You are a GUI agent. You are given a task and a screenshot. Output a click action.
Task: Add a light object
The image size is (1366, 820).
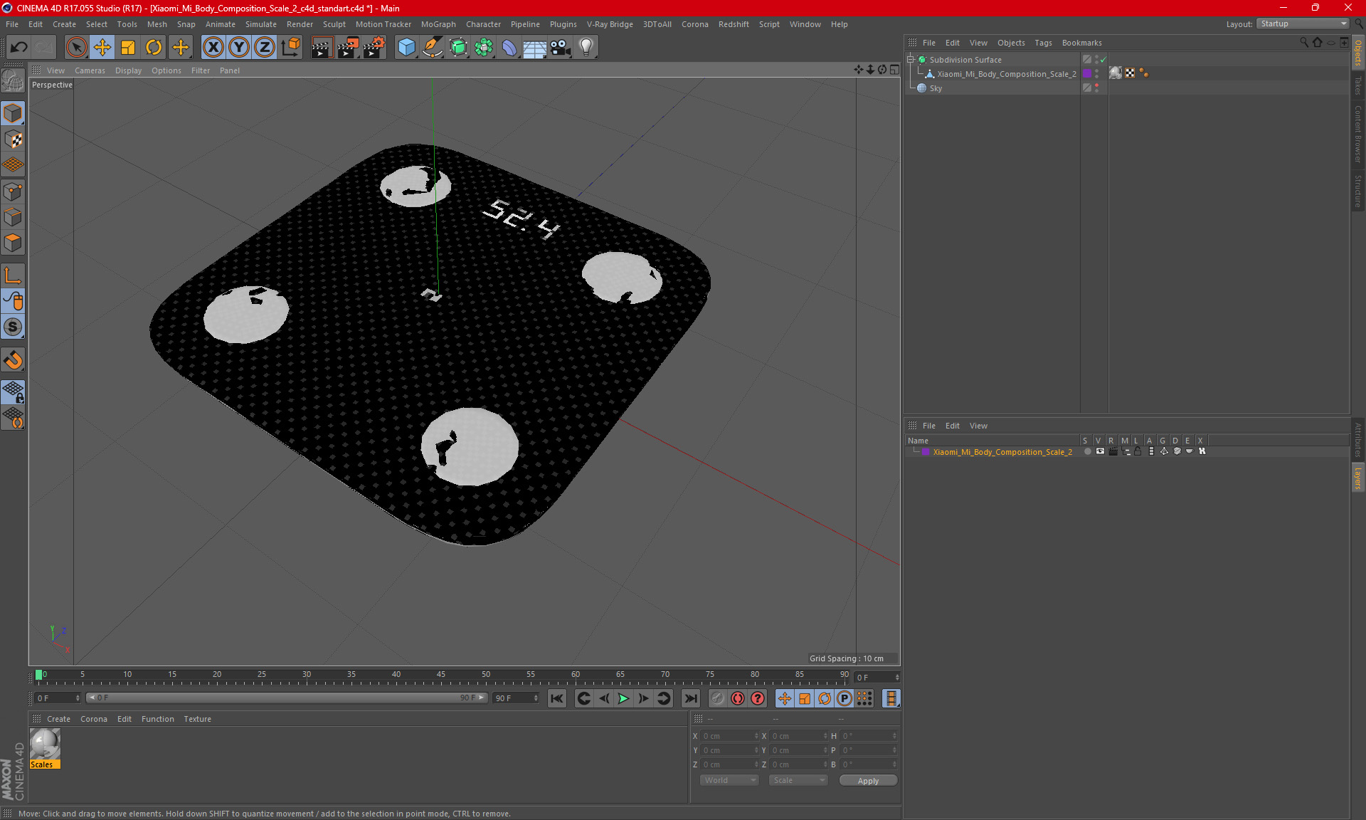pos(586,48)
